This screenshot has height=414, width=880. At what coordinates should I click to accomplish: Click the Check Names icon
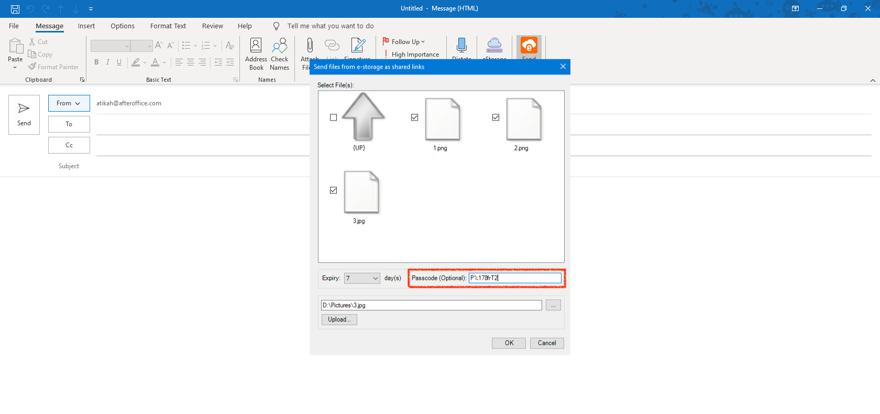click(x=279, y=46)
